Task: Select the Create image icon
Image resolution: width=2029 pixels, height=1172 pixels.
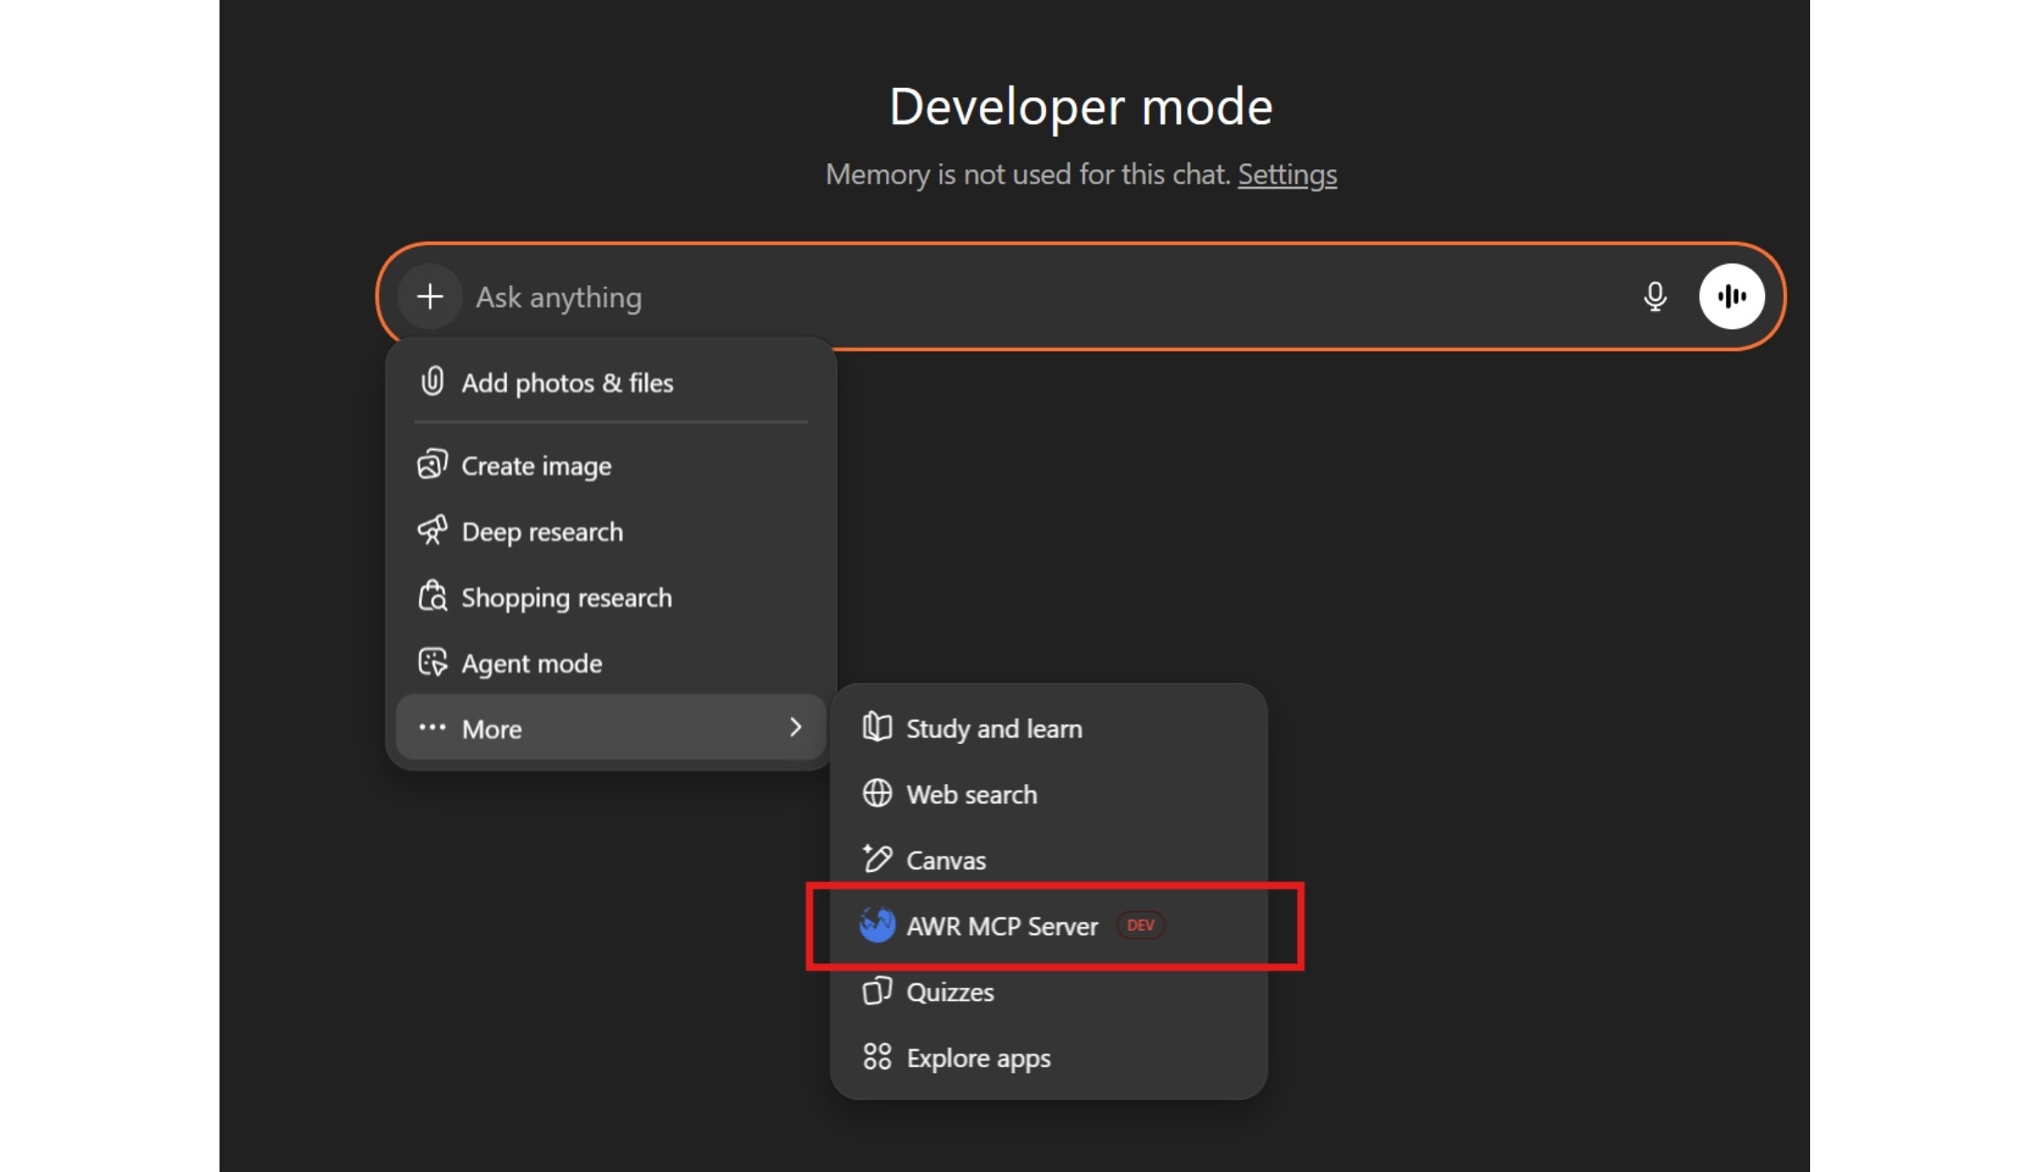Action: 432,464
